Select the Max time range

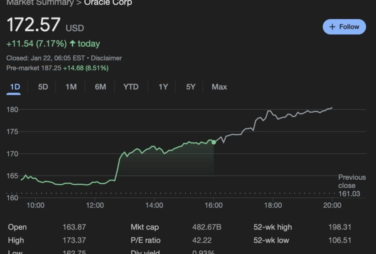[x=219, y=87]
